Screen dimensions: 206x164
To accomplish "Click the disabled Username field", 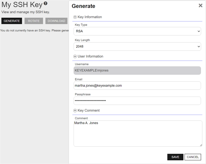I will click(137, 71).
